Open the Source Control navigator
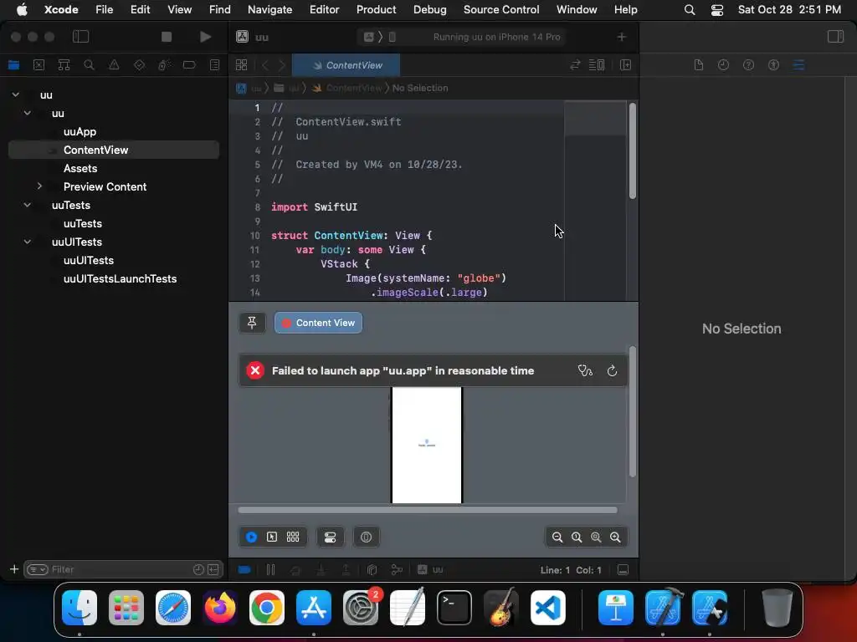857x642 pixels. [38, 65]
